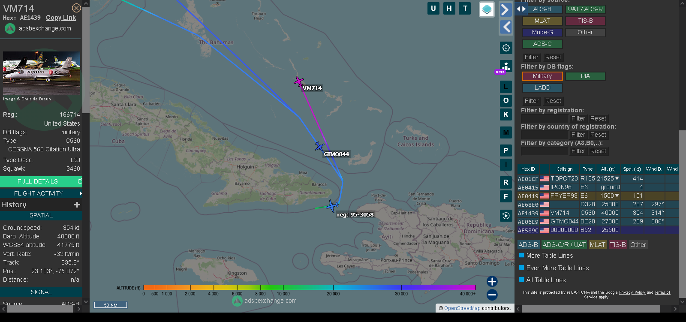
Task: Toggle Other source filter
Action: pos(585,32)
